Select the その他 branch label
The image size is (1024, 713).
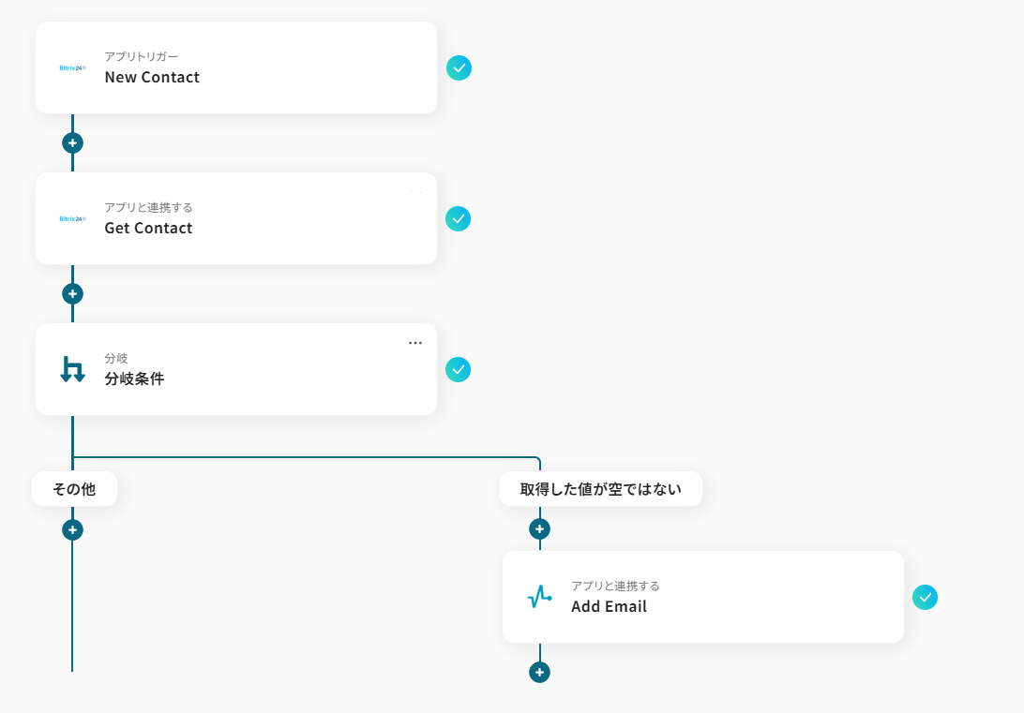tap(74, 488)
